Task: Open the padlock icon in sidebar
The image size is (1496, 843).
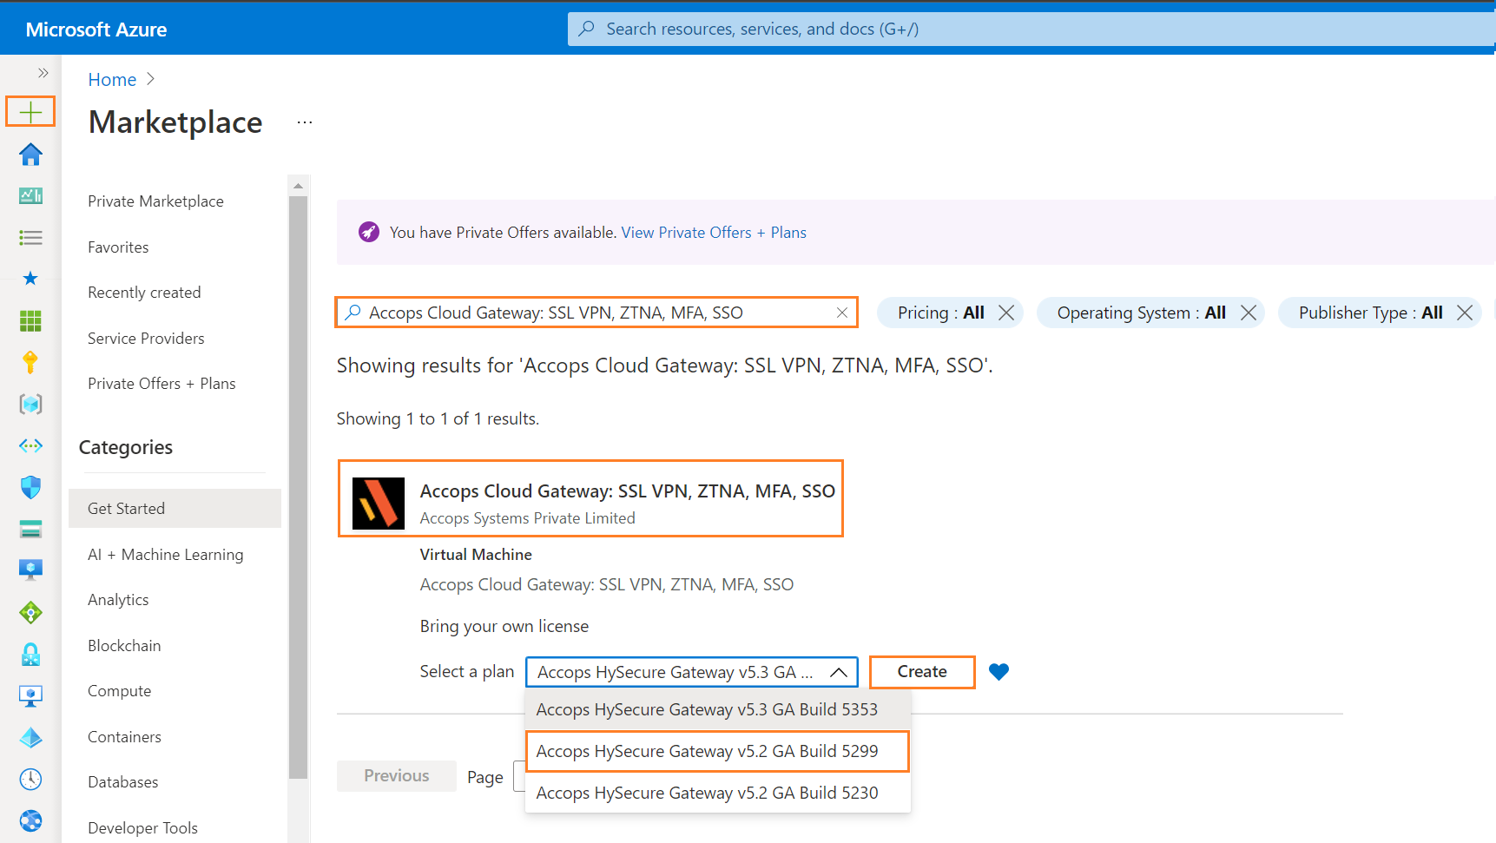Action: (30, 655)
